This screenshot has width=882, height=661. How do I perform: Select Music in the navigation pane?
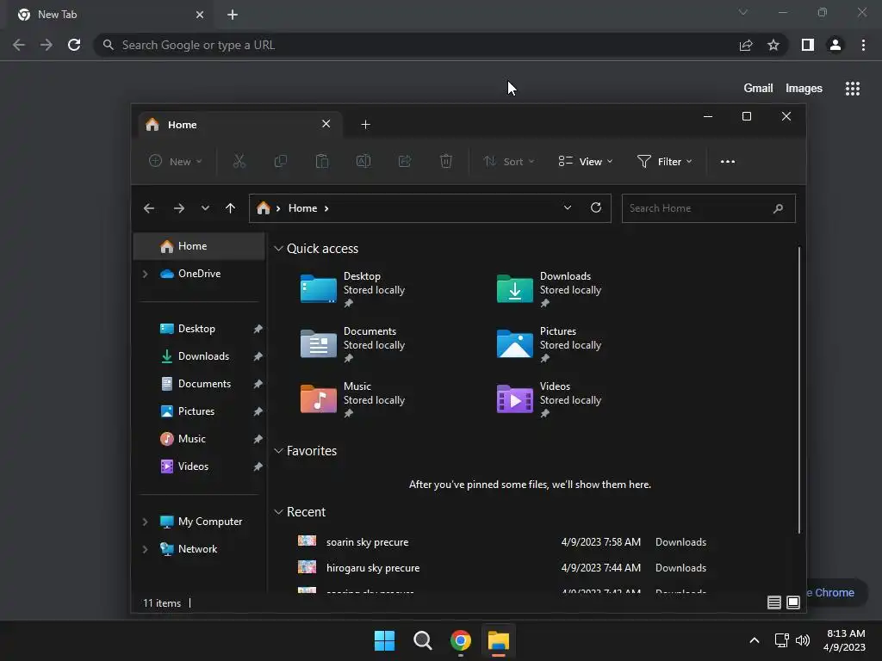click(x=199, y=439)
